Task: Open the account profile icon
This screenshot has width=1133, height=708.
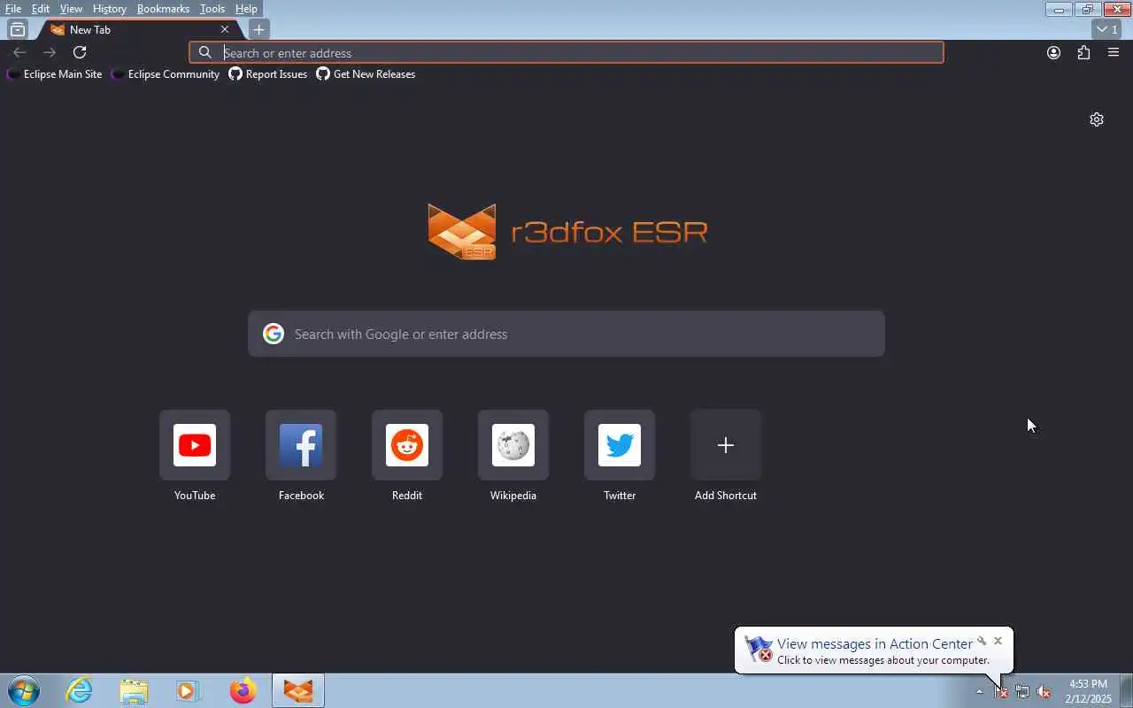Action: click(x=1053, y=52)
